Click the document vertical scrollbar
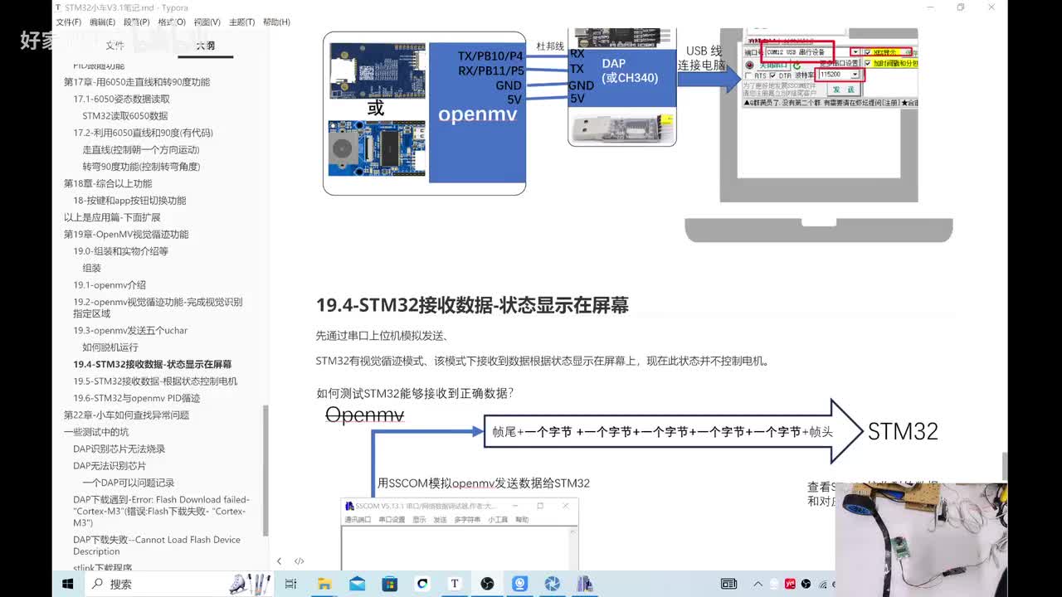Image resolution: width=1062 pixels, height=597 pixels. click(1004, 466)
